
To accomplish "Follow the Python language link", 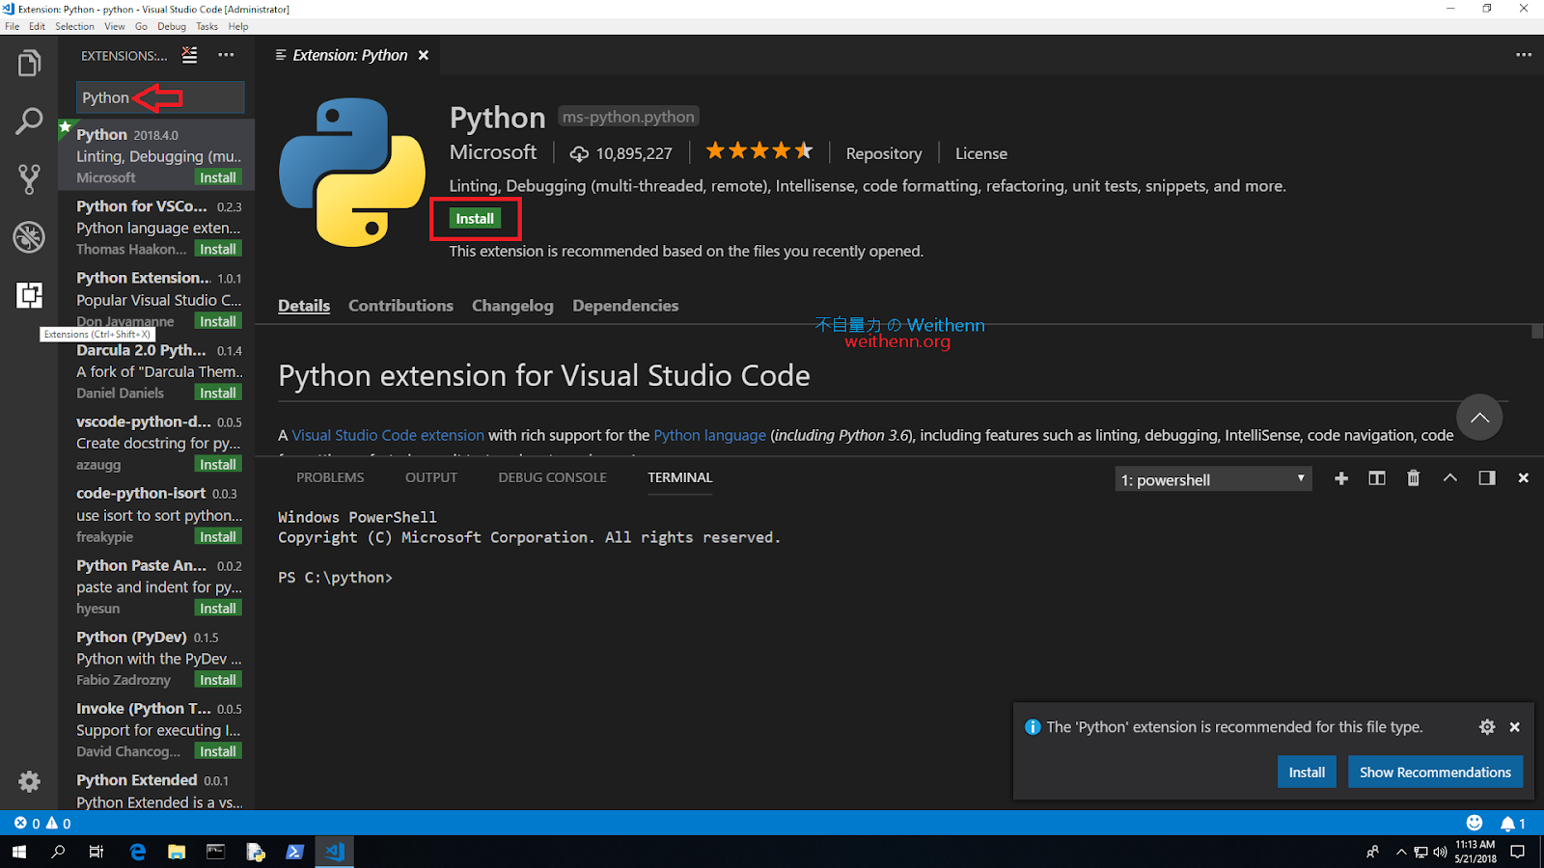I will coord(710,435).
